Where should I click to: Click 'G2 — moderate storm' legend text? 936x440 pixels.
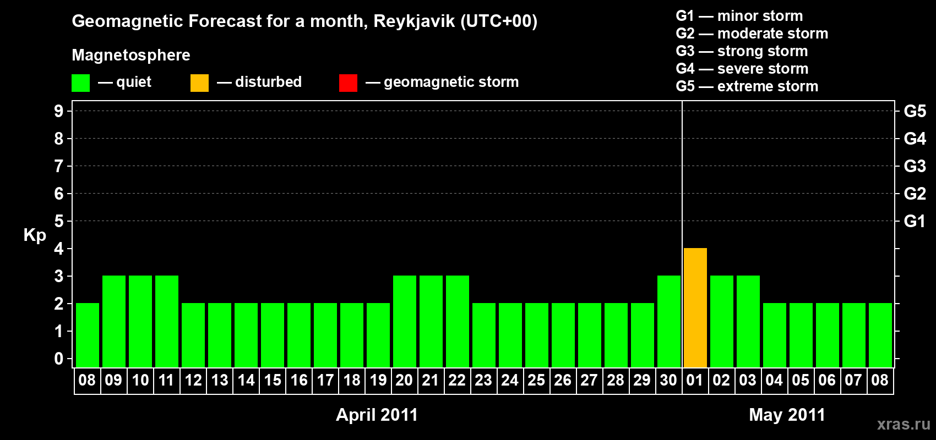pyautogui.click(x=752, y=34)
